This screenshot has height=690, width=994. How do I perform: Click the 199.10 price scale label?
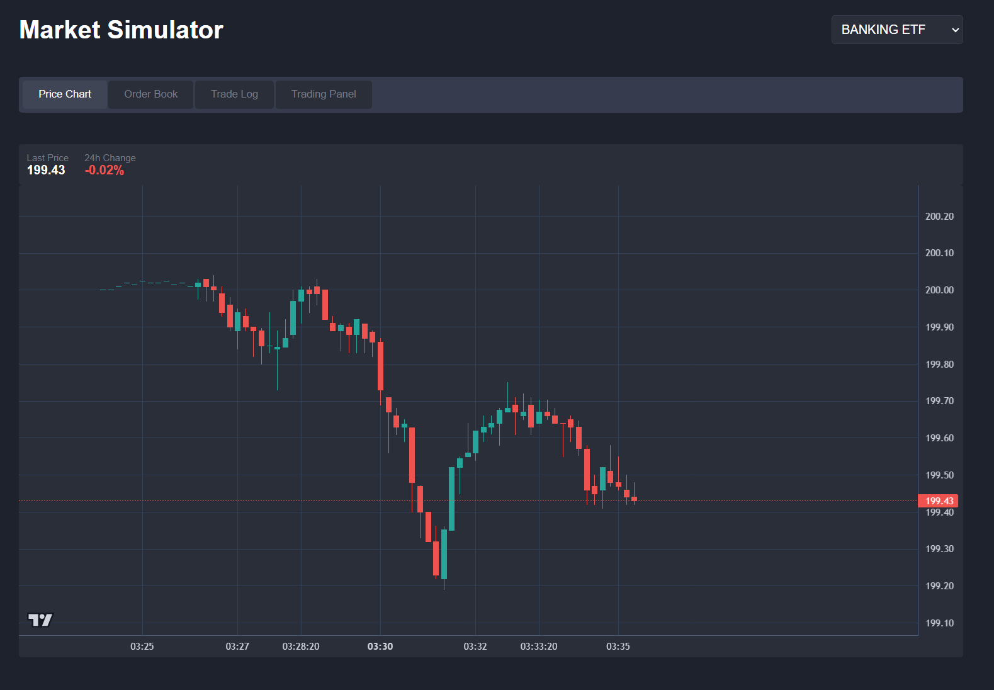click(x=939, y=623)
